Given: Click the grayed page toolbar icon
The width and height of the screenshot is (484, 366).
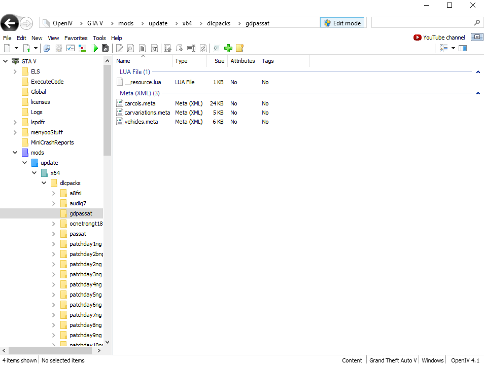Looking at the screenshot, I should click(x=217, y=48).
